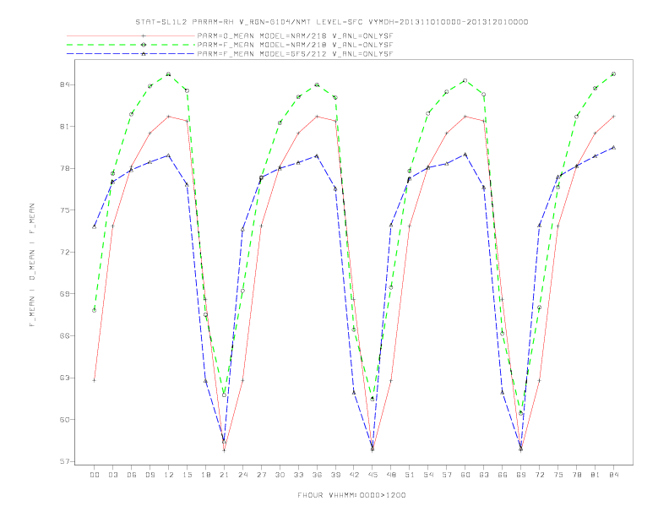Click x-axis tick label 15
Image resolution: width=669 pixels, height=517 pixels.
[x=187, y=475]
